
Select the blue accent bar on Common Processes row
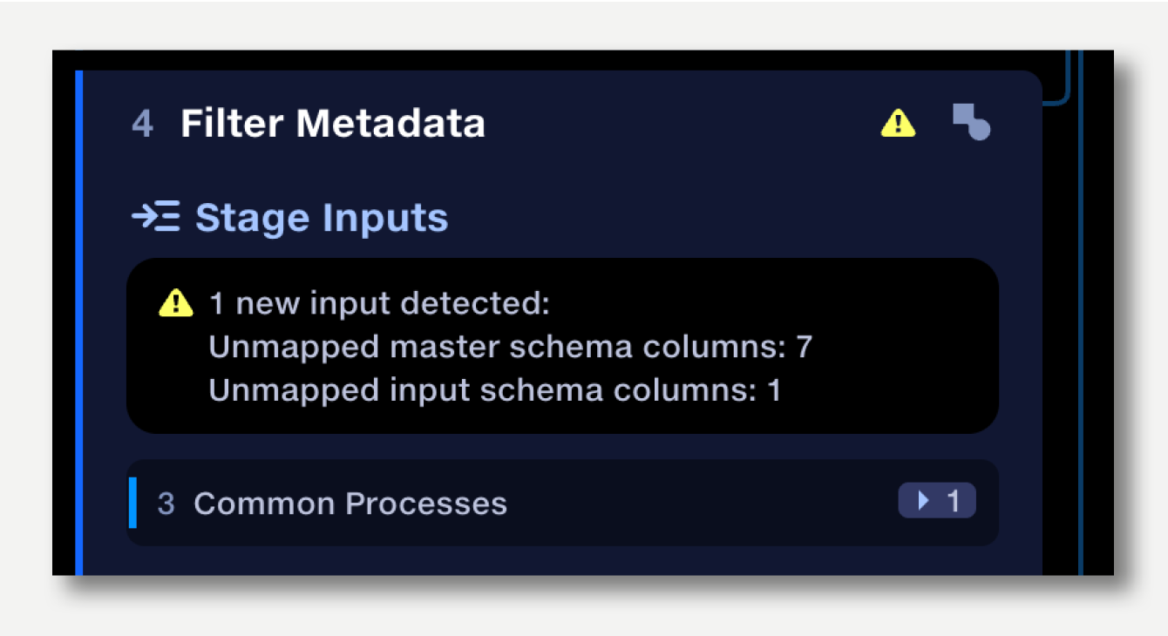point(132,503)
